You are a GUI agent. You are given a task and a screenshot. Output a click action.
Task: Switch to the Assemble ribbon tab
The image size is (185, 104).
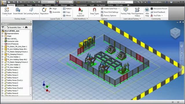(x=21, y=5)
